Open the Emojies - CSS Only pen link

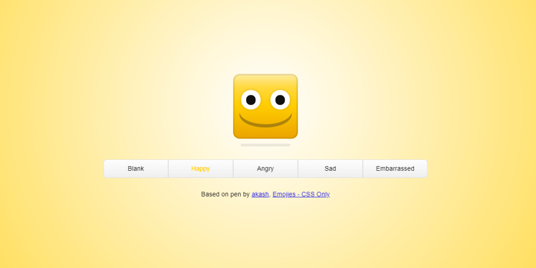(301, 194)
